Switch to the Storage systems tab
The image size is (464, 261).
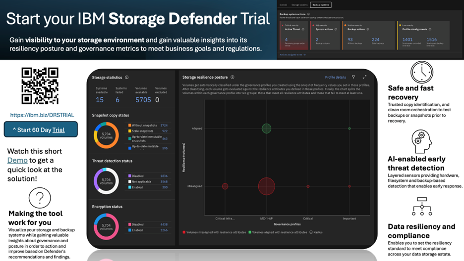(299, 5)
